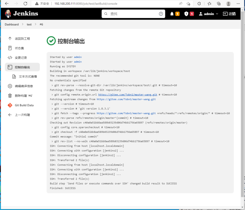Add page to favorites star icon

pos(188,4)
